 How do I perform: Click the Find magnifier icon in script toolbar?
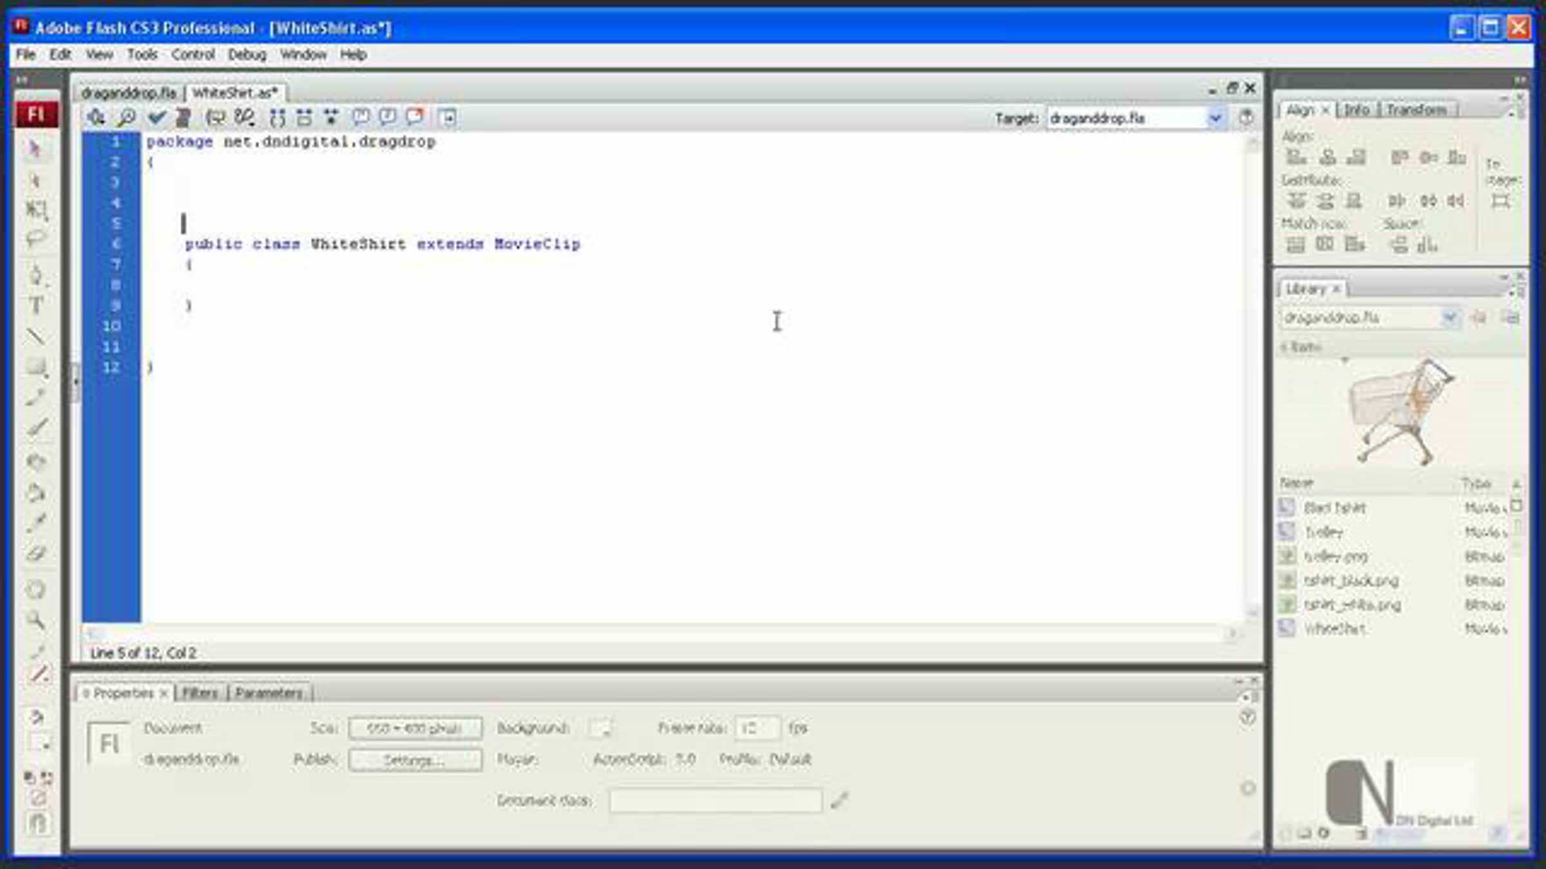tap(126, 117)
